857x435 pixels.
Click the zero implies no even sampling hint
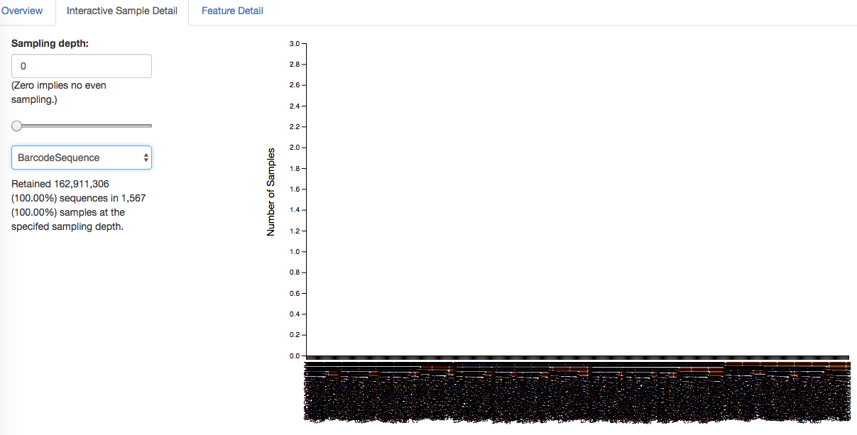[x=58, y=92]
